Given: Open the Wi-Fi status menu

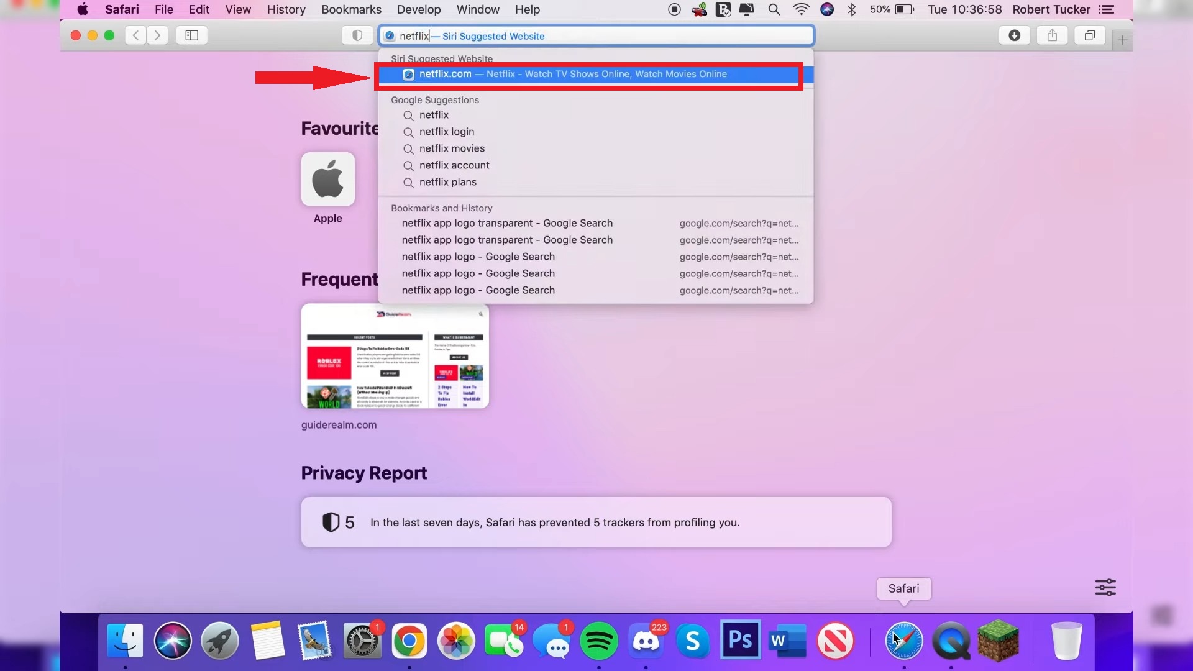Looking at the screenshot, I should [x=802, y=9].
